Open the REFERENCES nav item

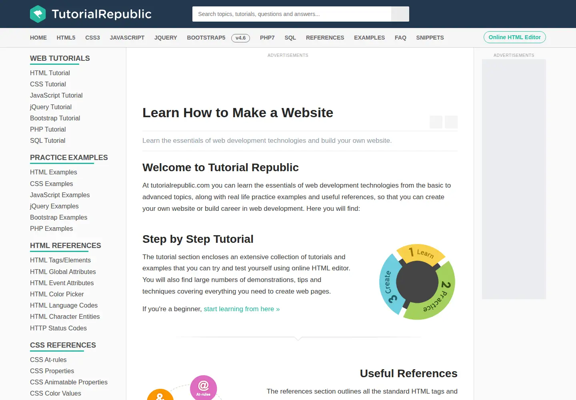pos(325,38)
